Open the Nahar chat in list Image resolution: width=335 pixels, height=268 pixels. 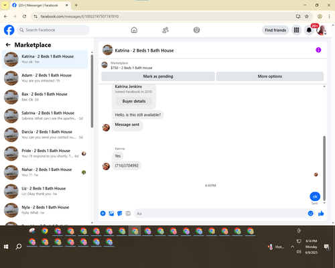[45, 172]
